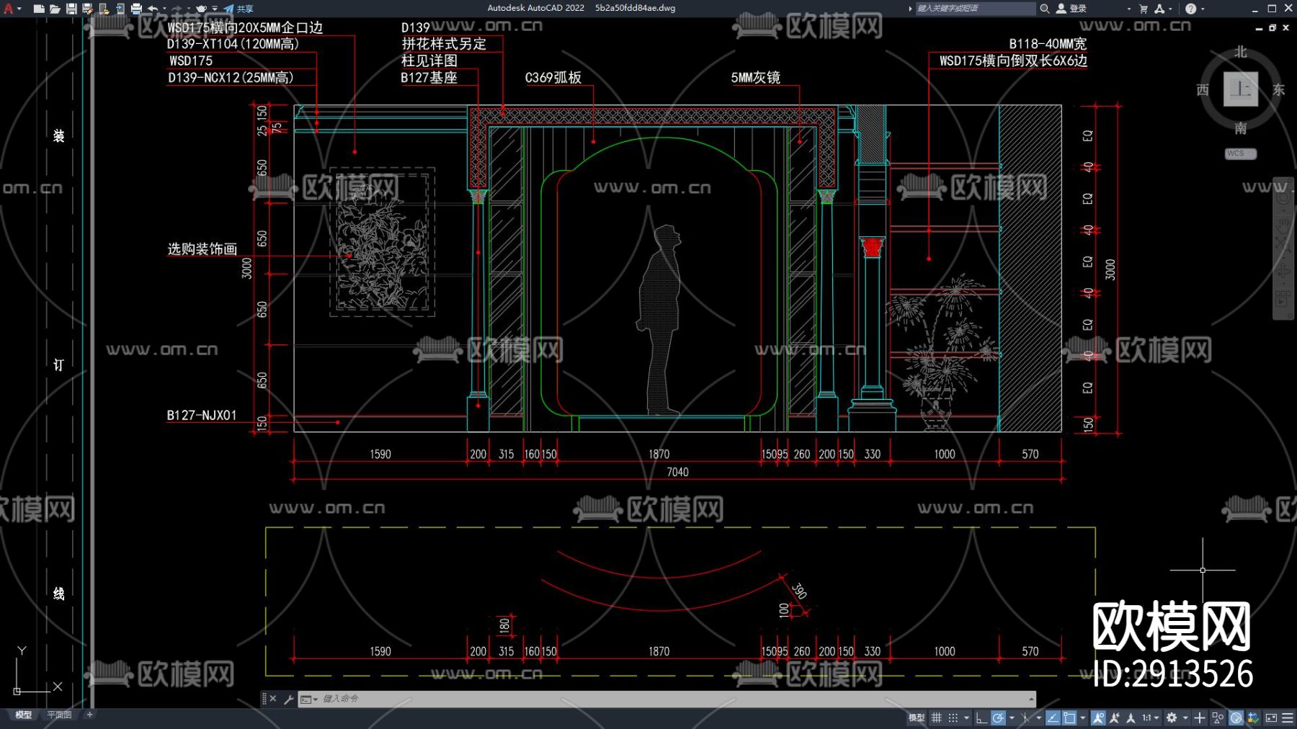Screen dimensions: 1297x729
Task: Click the Undo arrow icon
Action: coord(153,7)
